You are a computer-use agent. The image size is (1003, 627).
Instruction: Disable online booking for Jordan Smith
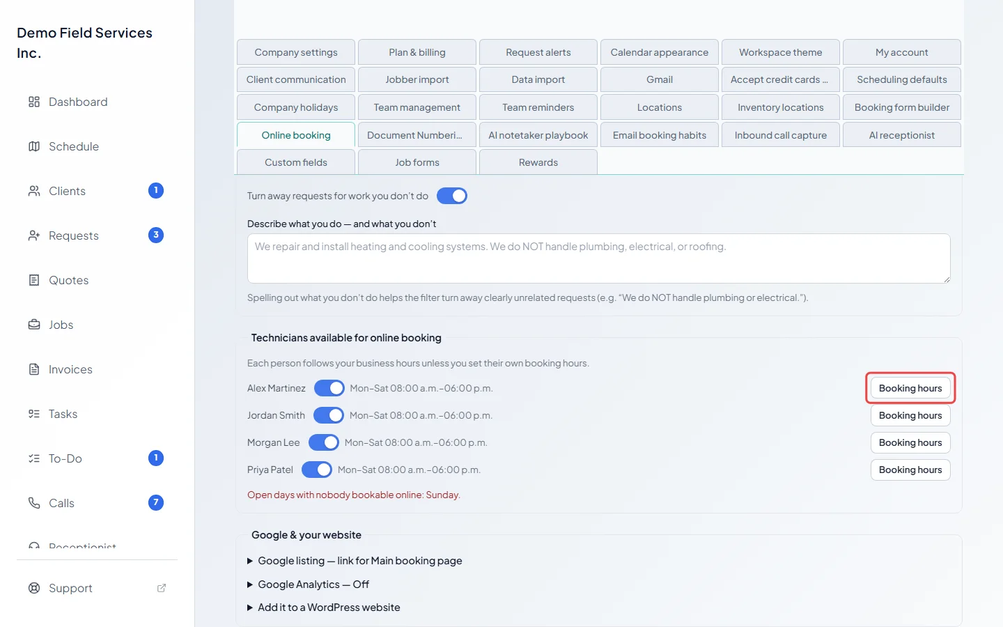click(x=329, y=415)
